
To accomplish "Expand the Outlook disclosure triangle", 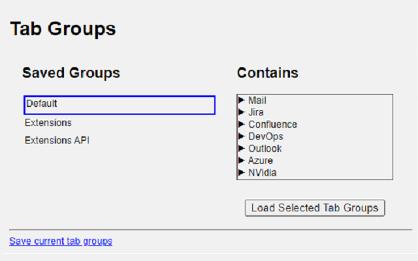I will coord(242,149).
